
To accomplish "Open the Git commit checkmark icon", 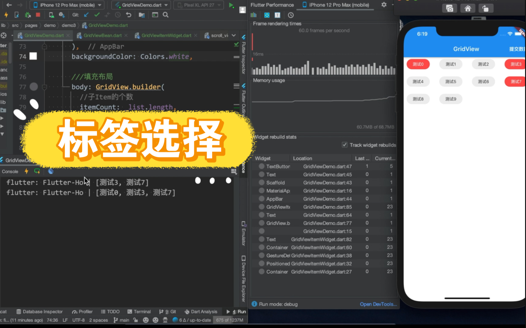I will point(97,14).
